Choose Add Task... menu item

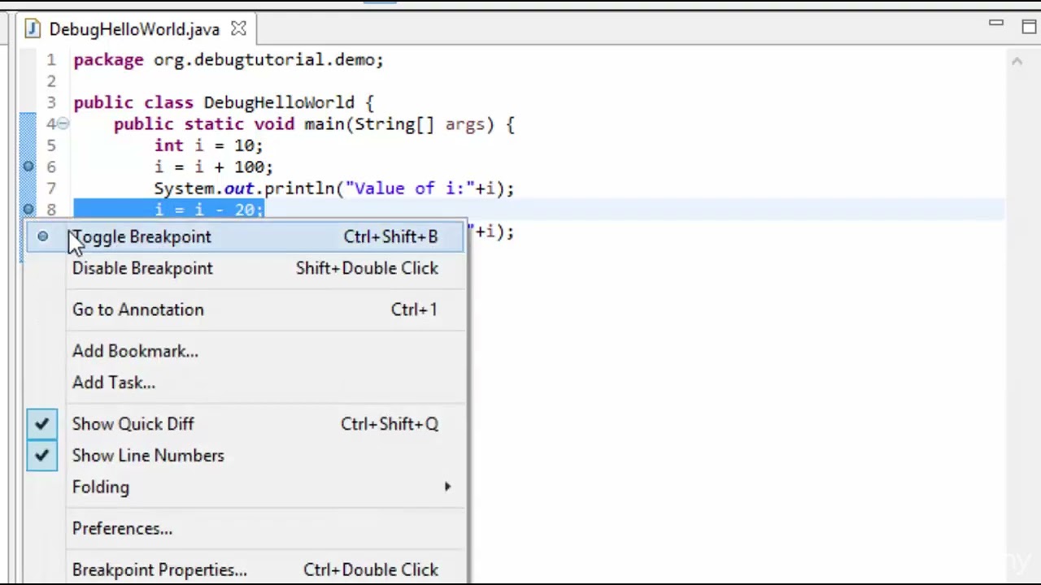[245, 383]
